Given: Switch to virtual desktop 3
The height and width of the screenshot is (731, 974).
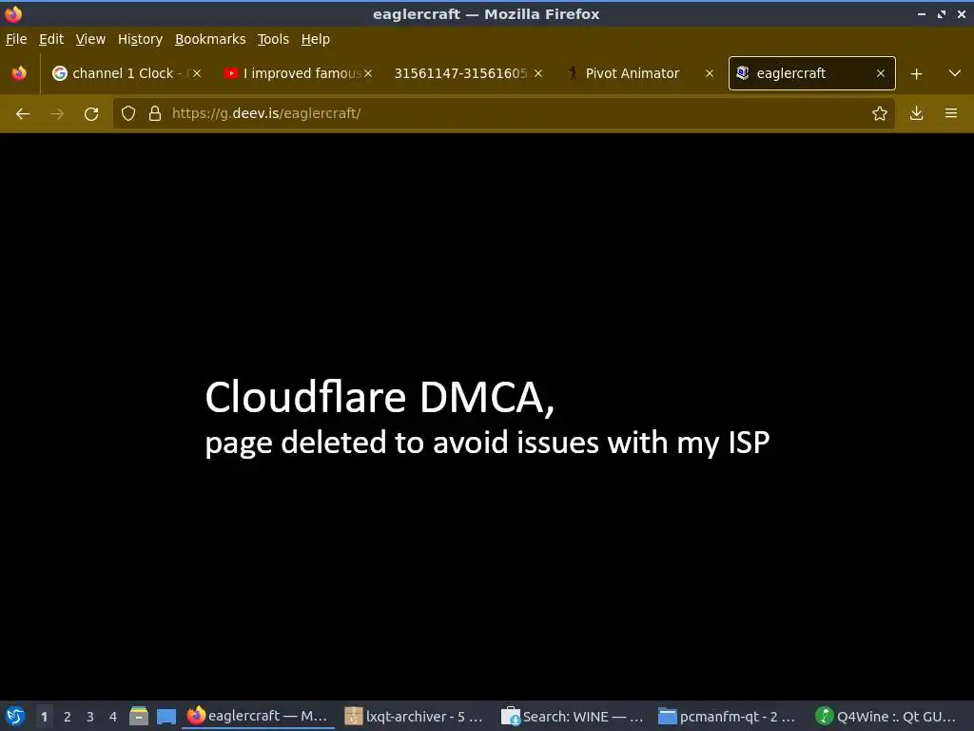Looking at the screenshot, I should 90,717.
